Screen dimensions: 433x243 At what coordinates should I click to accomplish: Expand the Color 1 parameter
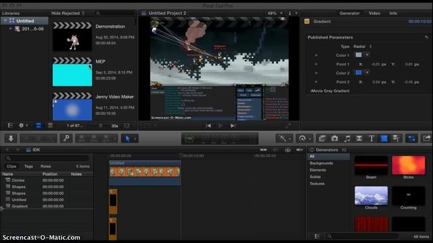pos(316,55)
